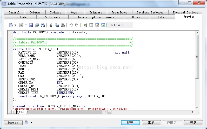Open the Triggers tab
Screen dimensions: 207x129
pyautogui.click(x=96, y=12)
